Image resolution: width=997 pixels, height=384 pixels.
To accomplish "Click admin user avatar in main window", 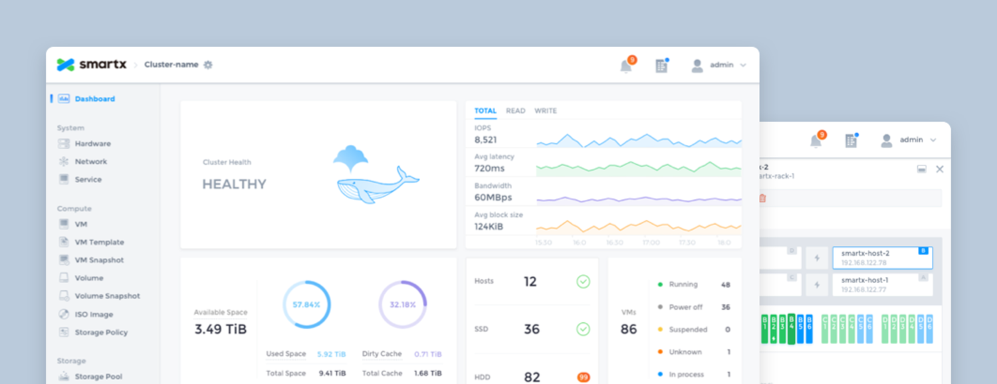I will (697, 65).
